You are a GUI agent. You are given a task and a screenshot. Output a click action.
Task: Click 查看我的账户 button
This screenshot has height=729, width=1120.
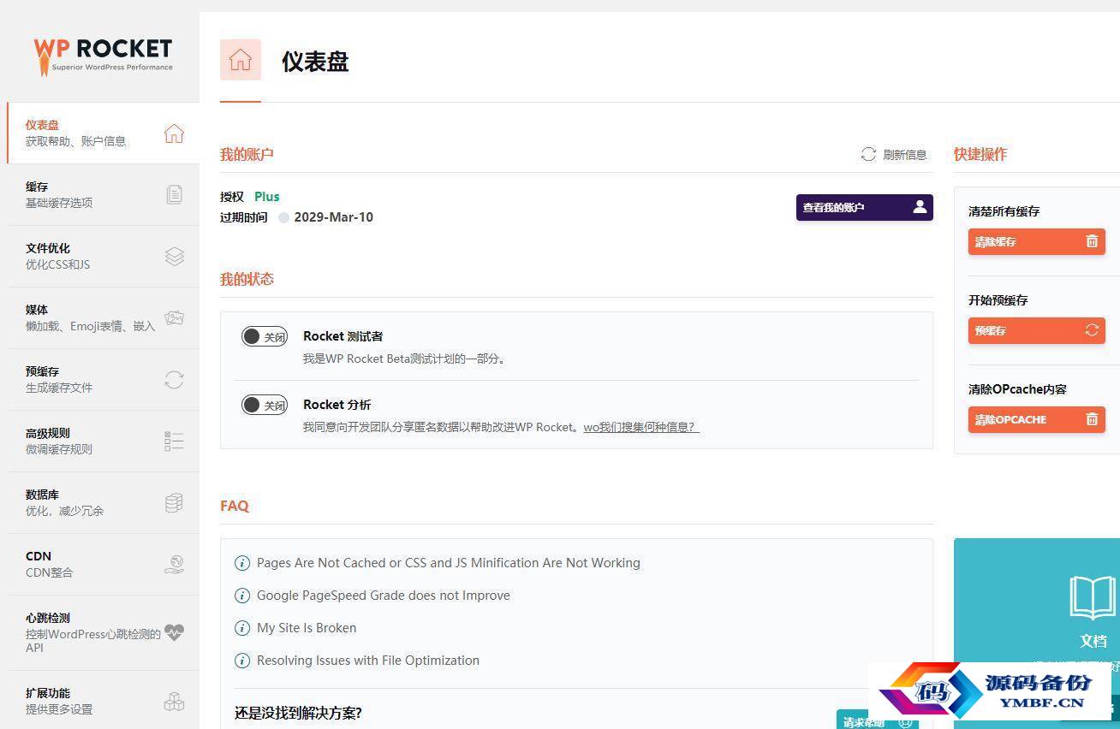(864, 207)
